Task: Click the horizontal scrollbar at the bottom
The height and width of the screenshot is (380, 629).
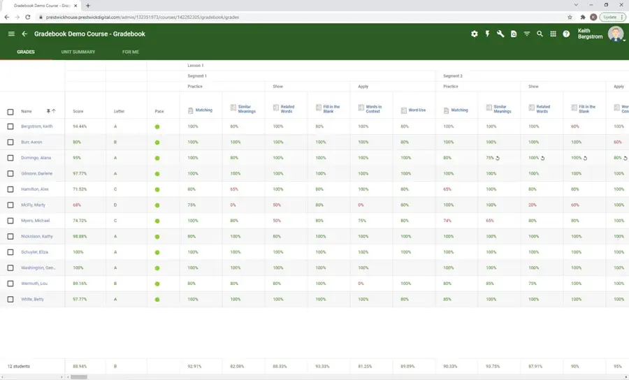Action: click(79, 377)
